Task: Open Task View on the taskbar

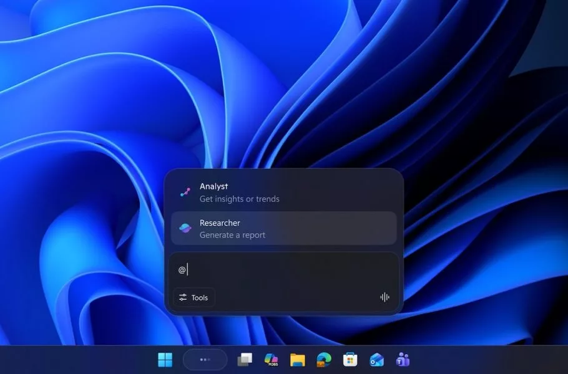Action: [x=245, y=360]
